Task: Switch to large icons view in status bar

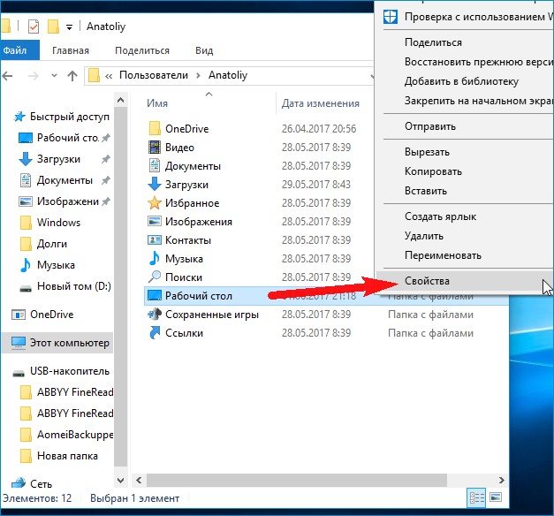Action: pyautogui.click(x=498, y=497)
